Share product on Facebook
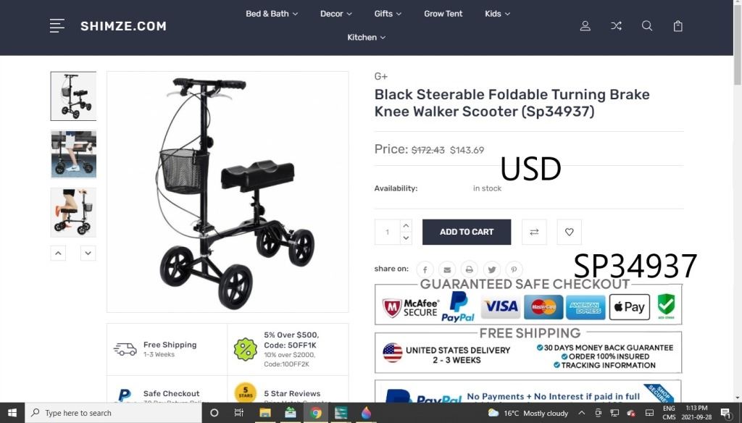The width and height of the screenshot is (742, 423). (425, 269)
